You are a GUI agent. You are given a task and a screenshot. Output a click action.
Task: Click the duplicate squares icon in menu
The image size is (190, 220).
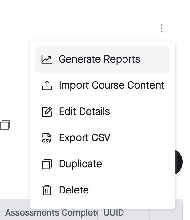(x=47, y=164)
